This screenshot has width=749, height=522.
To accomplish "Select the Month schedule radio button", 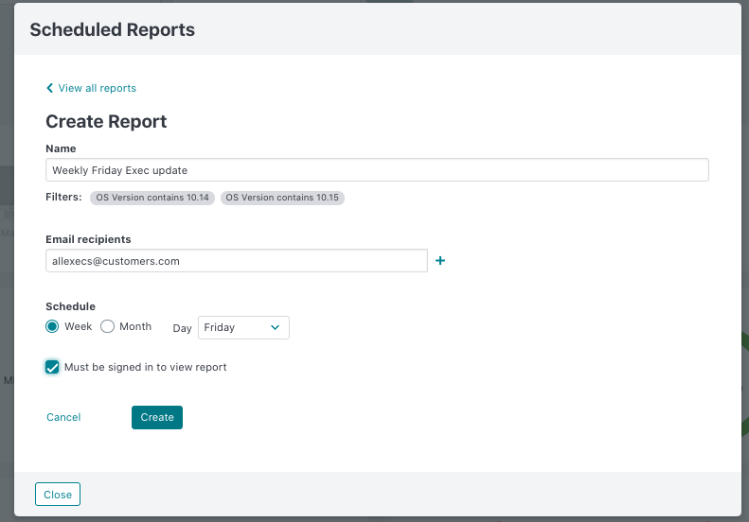I will click(108, 326).
